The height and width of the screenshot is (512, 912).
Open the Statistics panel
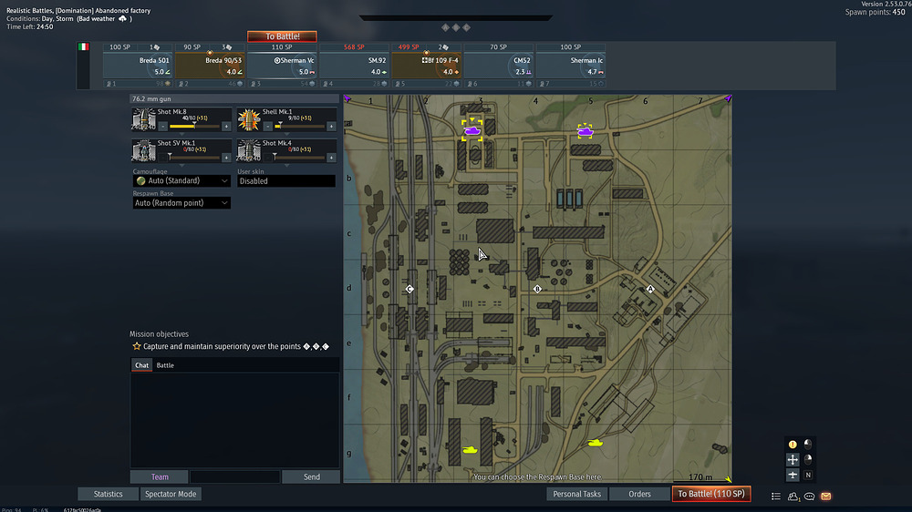coord(109,494)
